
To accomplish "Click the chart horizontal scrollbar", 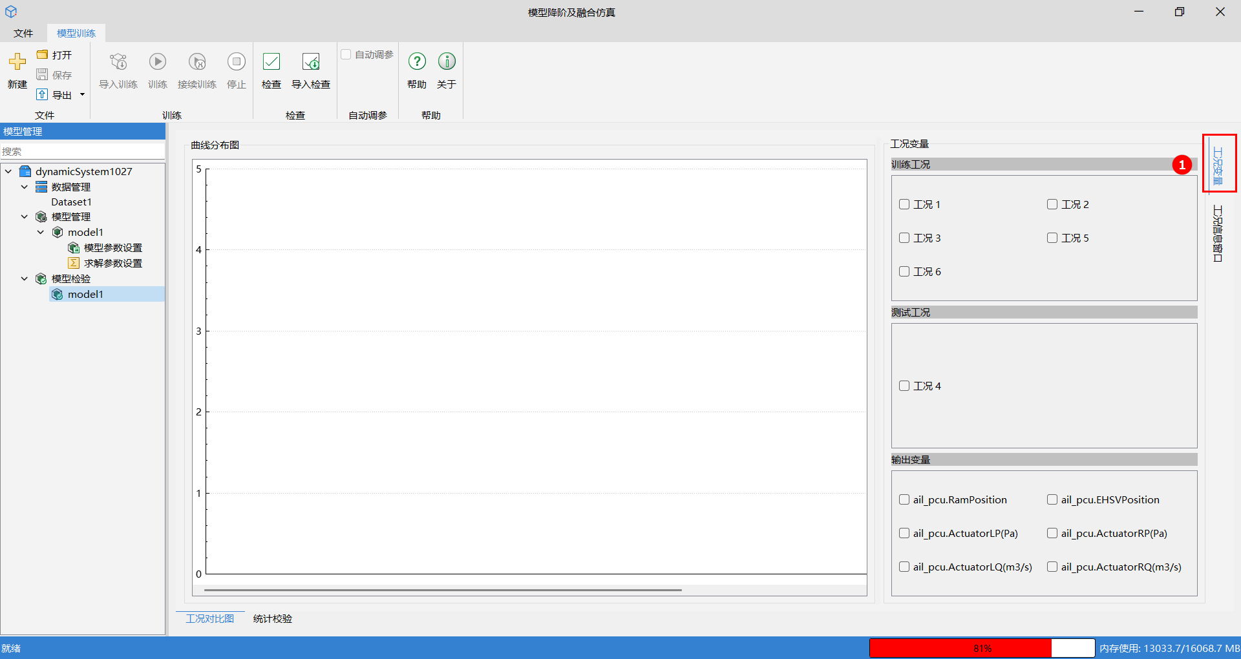I will pos(443,590).
